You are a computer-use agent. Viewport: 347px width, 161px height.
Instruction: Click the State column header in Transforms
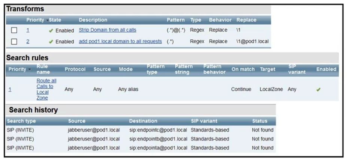click(x=55, y=20)
